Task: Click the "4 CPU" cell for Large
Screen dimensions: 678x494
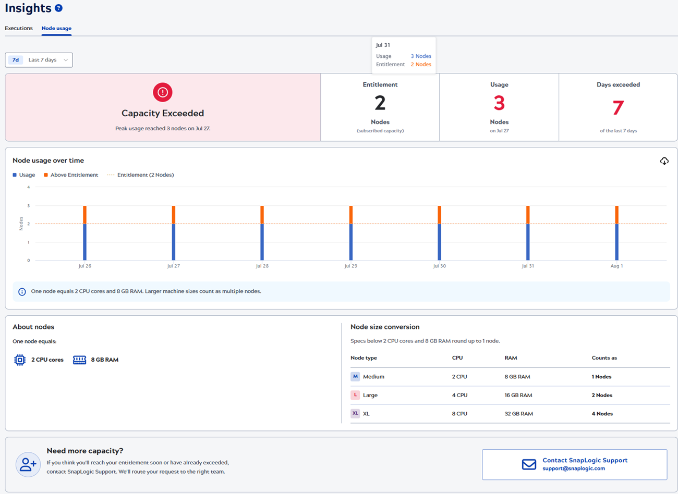Action: (x=459, y=395)
